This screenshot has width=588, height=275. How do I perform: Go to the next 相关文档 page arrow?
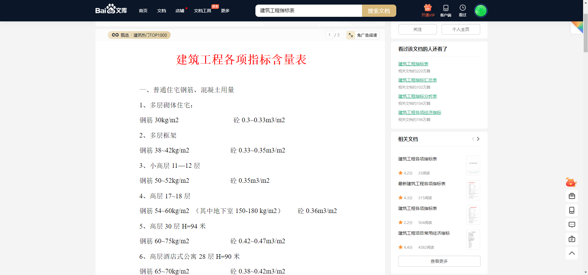[x=478, y=139]
